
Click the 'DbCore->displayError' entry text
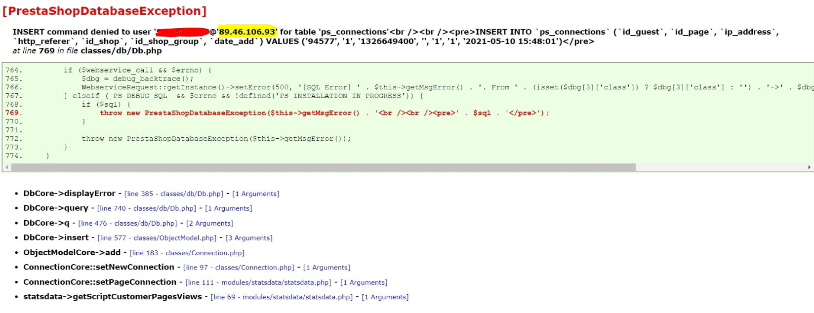pos(69,194)
